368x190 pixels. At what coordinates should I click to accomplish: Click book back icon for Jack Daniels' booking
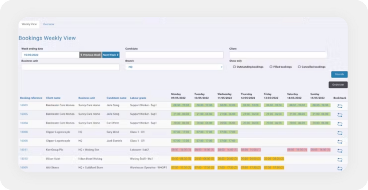pyautogui.click(x=339, y=142)
